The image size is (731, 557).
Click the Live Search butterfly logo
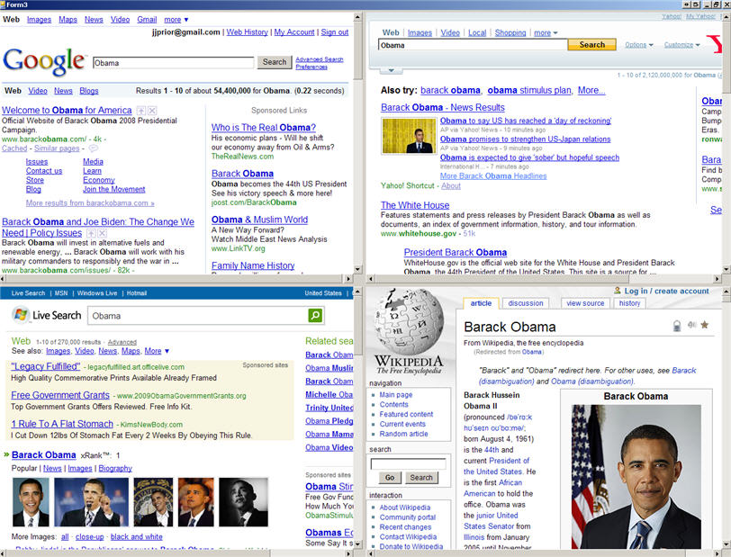pos(20,316)
